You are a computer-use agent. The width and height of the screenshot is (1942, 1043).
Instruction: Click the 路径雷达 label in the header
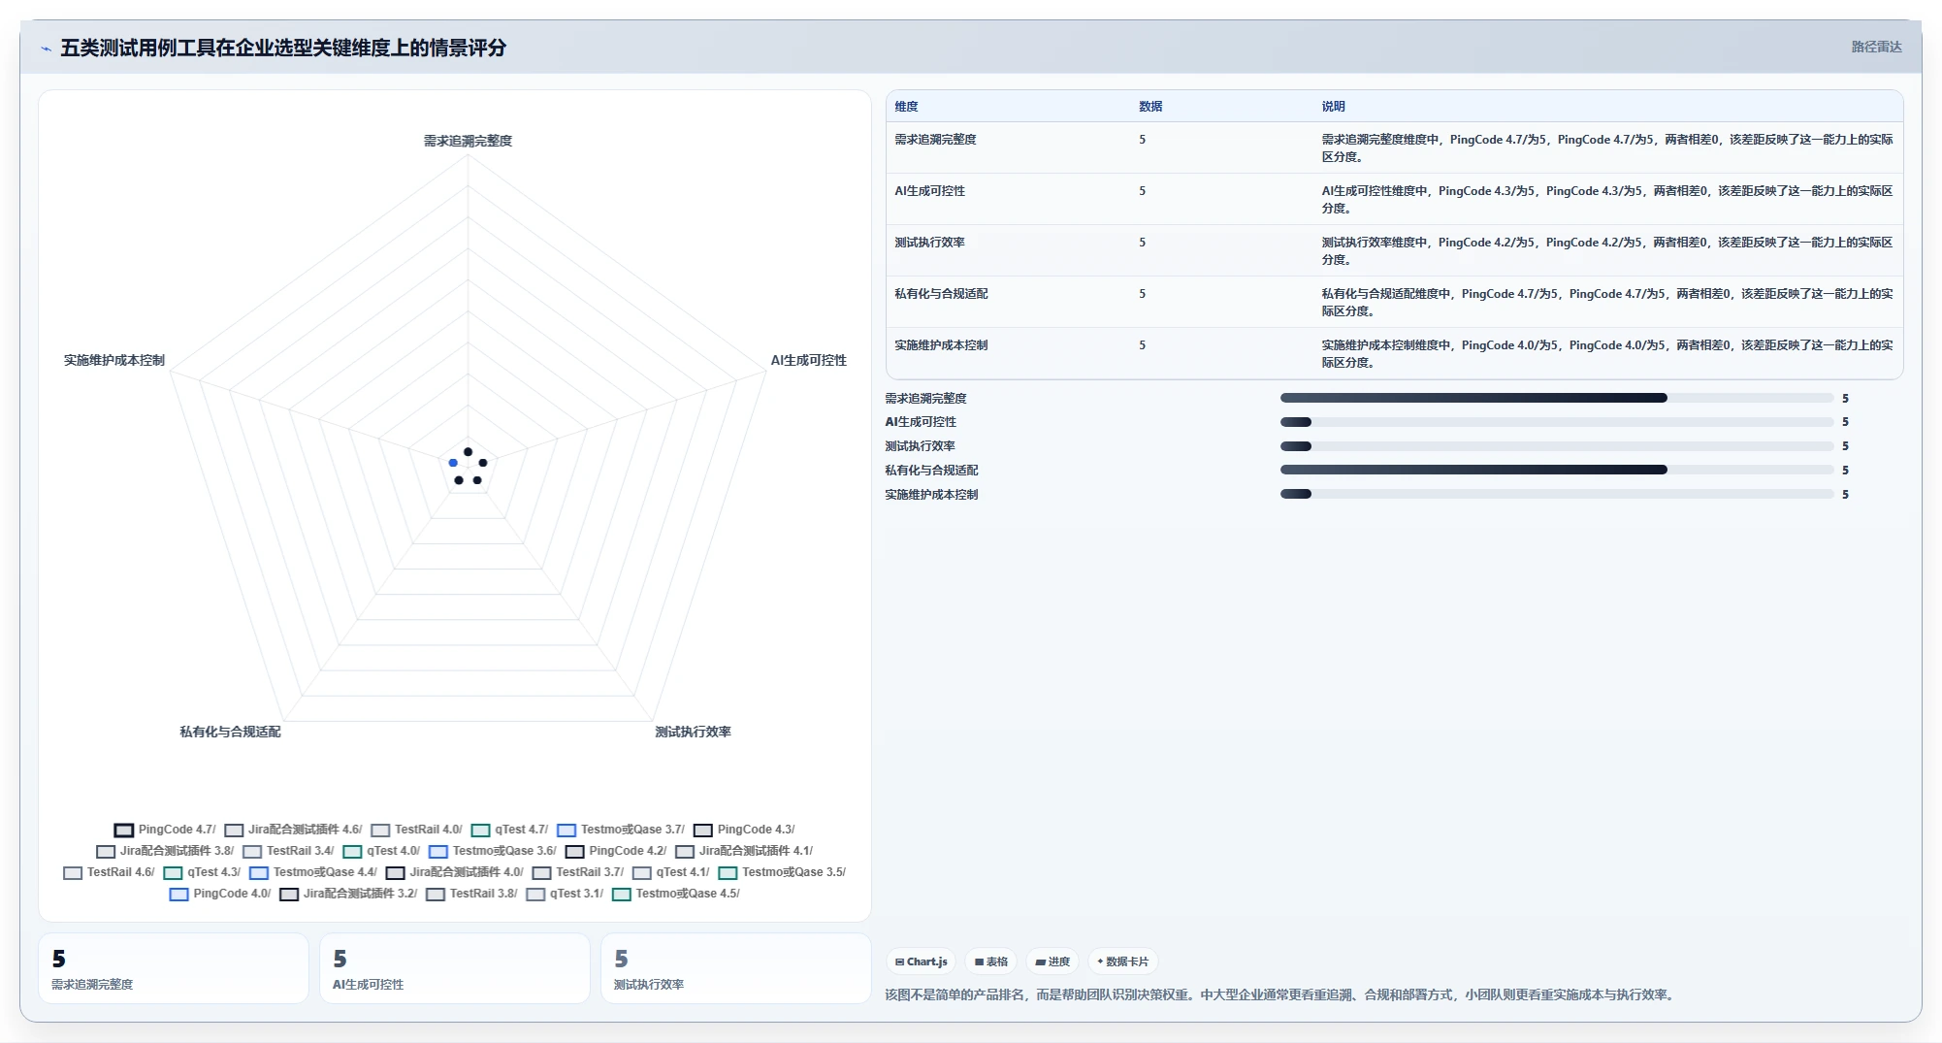pyautogui.click(x=1876, y=47)
